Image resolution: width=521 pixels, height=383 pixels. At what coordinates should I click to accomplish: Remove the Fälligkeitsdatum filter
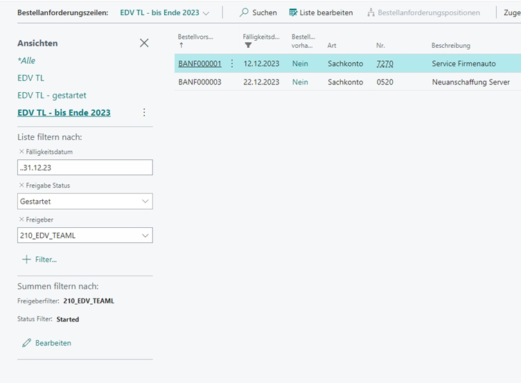(x=20, y=152)
